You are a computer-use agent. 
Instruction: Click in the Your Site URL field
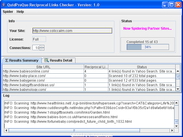point(72,31)
